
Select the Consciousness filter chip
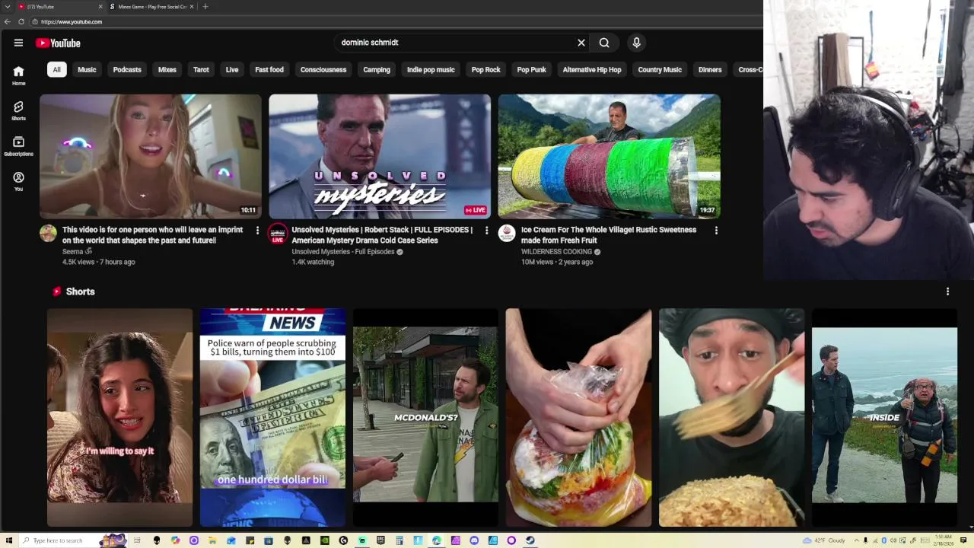point(323,69)
